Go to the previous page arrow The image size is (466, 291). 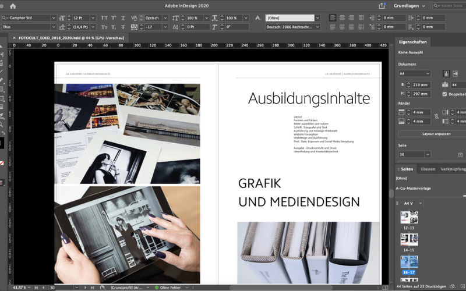pyautogui.click(x=44, y=288)
